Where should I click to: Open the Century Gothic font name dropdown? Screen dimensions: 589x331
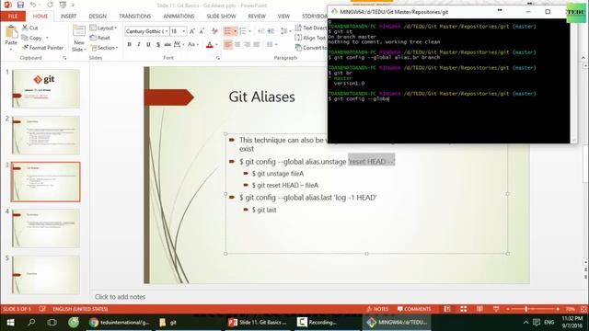pos(167,31)
